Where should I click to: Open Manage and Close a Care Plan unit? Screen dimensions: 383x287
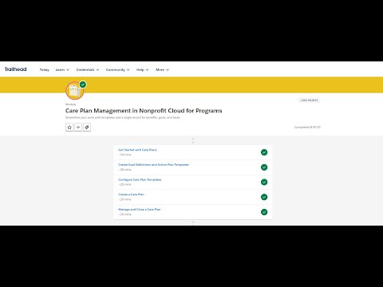140,210
